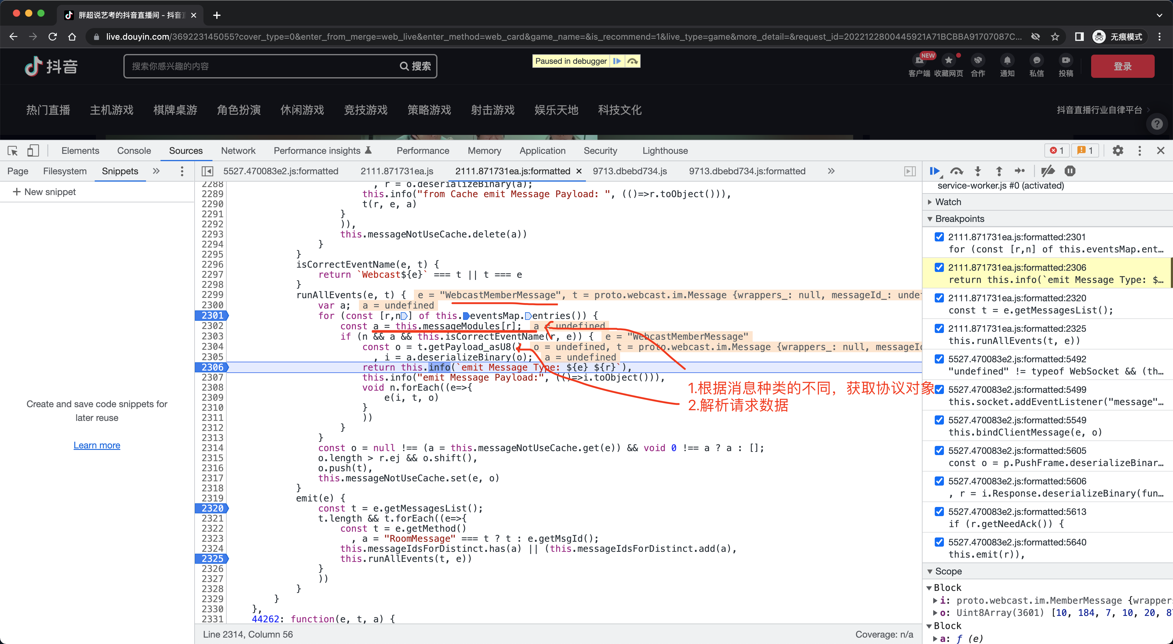Image resolution: width=1173 pixels, height=644 pixels.
Task: Toggle the device toolbar icon
Action: coord(33,151)
